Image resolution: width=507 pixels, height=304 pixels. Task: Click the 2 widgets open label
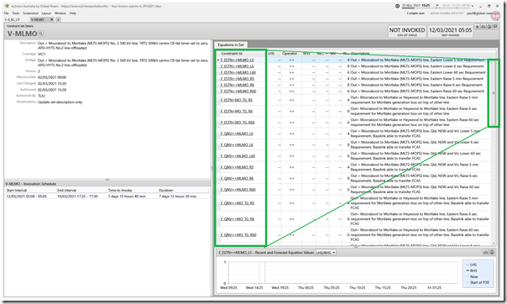point(416,13)
